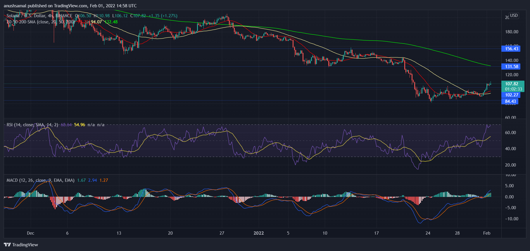Click the 2022 year label on time axis
Viewport: 530px width, 251px height.
[x=259, y=233]
